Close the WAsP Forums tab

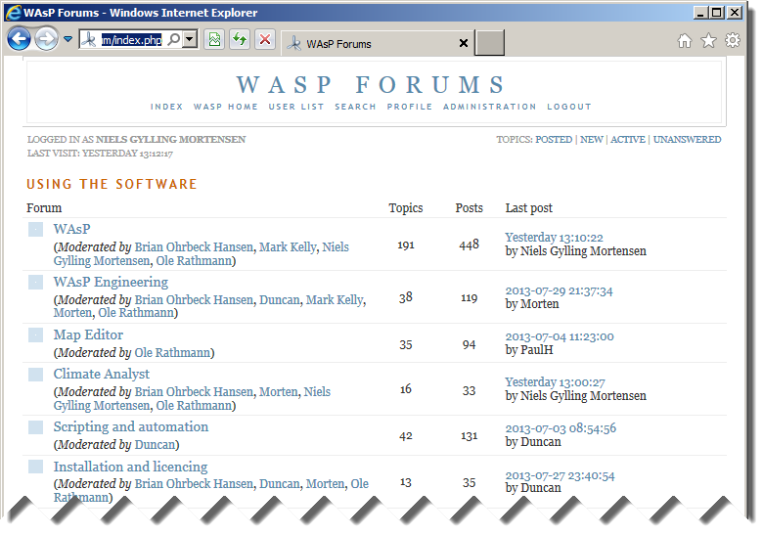point(464,43)
